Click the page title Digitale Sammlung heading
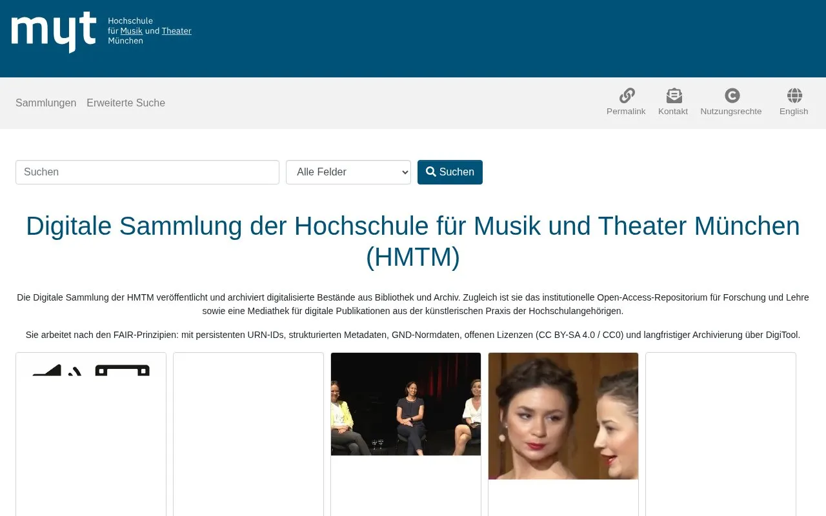The width and height of the screenshot is (826, 516). pyautogui.click(x=413, y=241)
